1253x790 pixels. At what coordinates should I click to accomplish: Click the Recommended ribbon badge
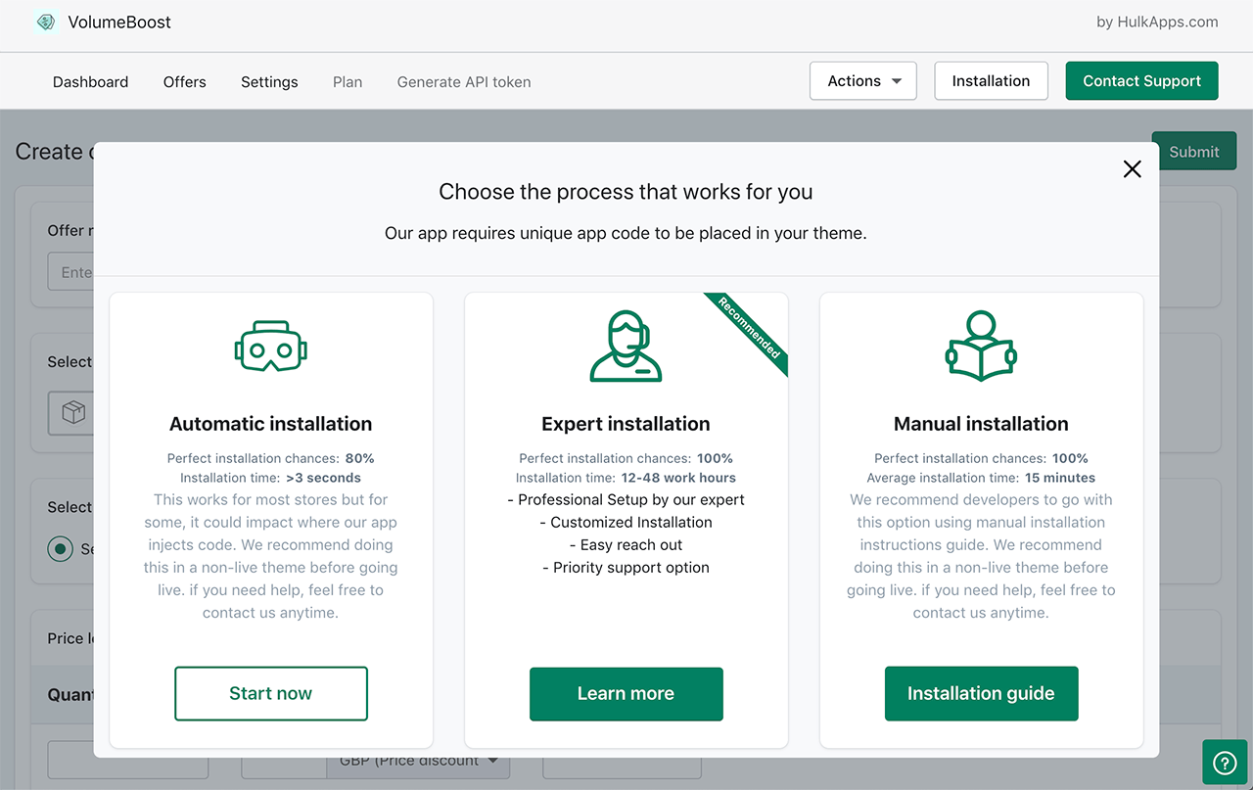point(749,327)
